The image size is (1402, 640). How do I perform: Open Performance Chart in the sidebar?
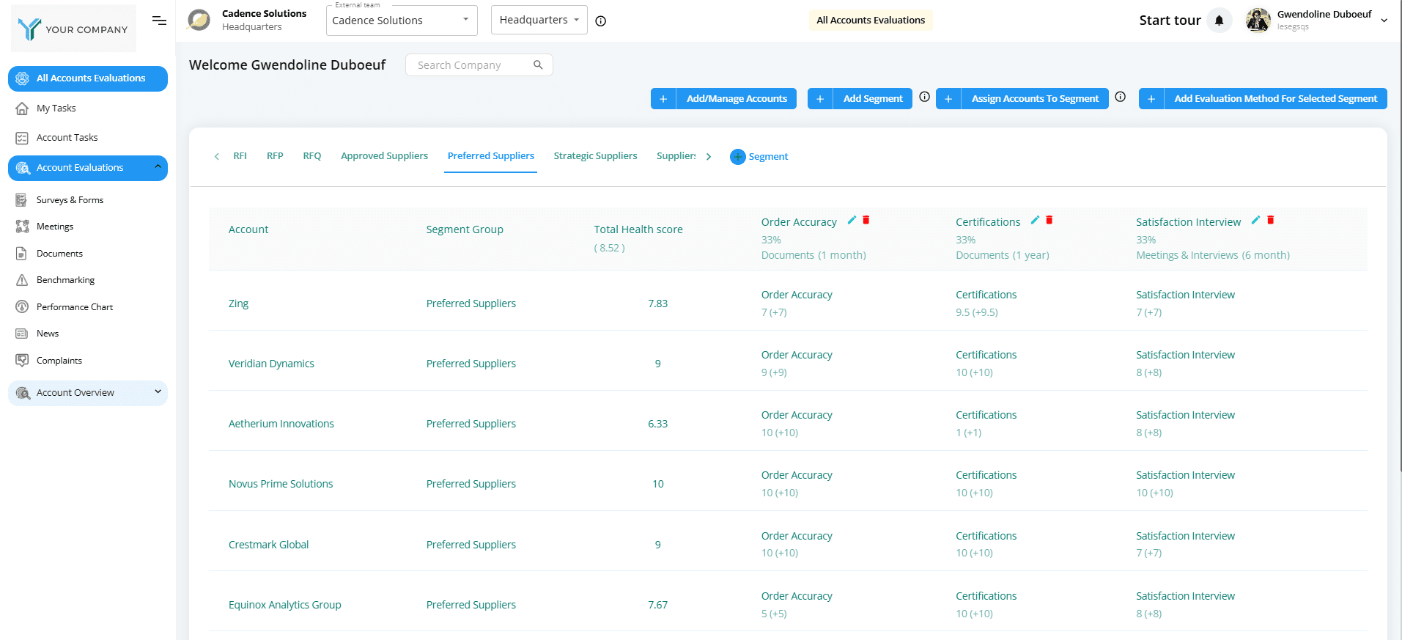tap(75, 307)
